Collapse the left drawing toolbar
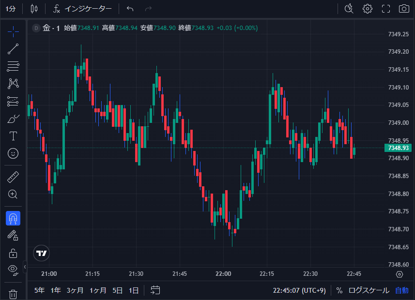415x300 pixels. [25, 267]
